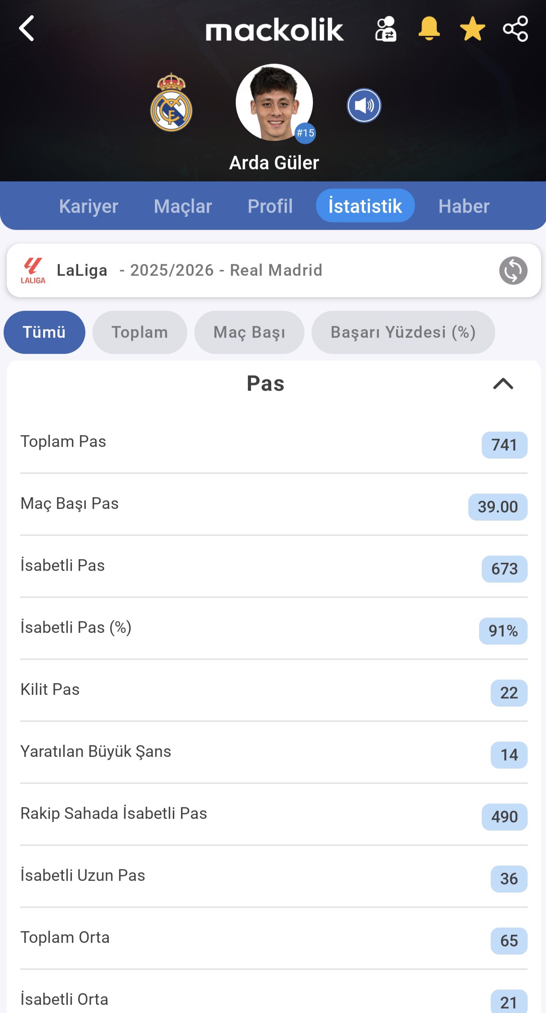The height and width of the screenshot is (1013, 546).
Task: Switch to the Maçlar tab
Action: coord(183,206)
